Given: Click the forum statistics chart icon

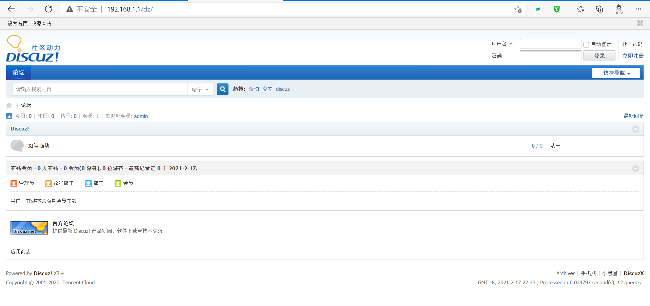Looking at the screenshot, I should [9, 116].
